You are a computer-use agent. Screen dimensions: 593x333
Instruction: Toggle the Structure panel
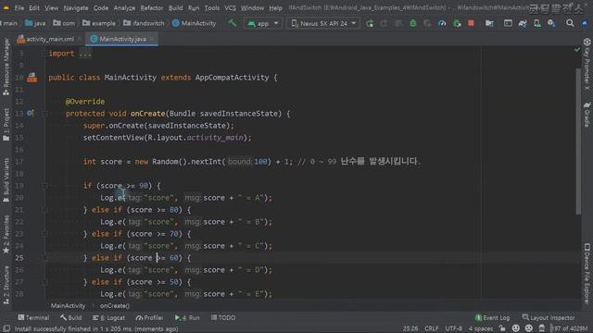pos(6,285)
